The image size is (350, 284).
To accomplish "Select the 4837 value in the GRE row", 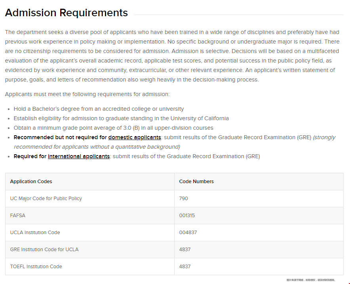I will point(185,250).
